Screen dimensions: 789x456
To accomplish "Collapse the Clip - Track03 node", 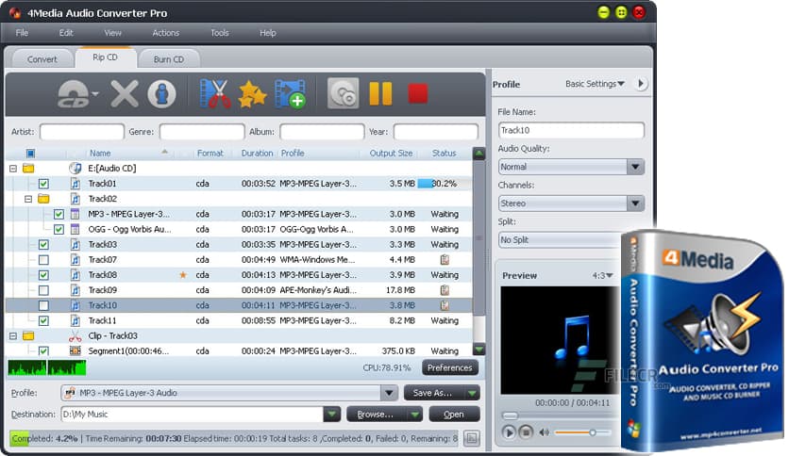I will (13, 336).
